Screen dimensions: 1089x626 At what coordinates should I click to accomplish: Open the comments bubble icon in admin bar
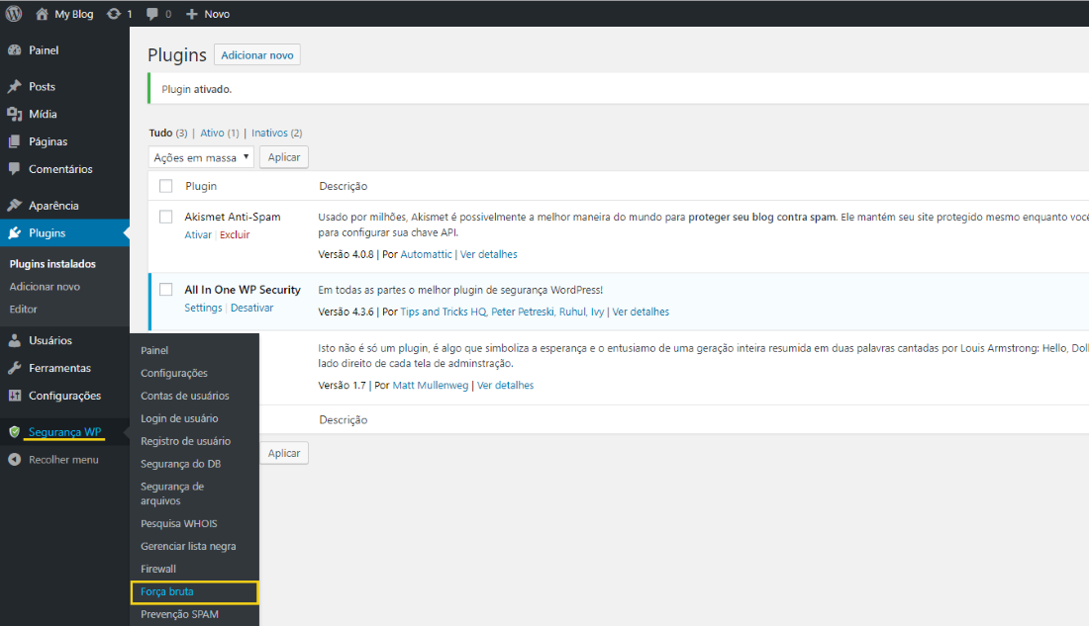pos(152,14)
